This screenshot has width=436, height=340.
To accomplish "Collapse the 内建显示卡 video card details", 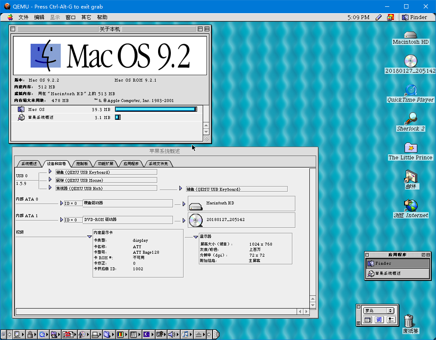I will (89, 236).
